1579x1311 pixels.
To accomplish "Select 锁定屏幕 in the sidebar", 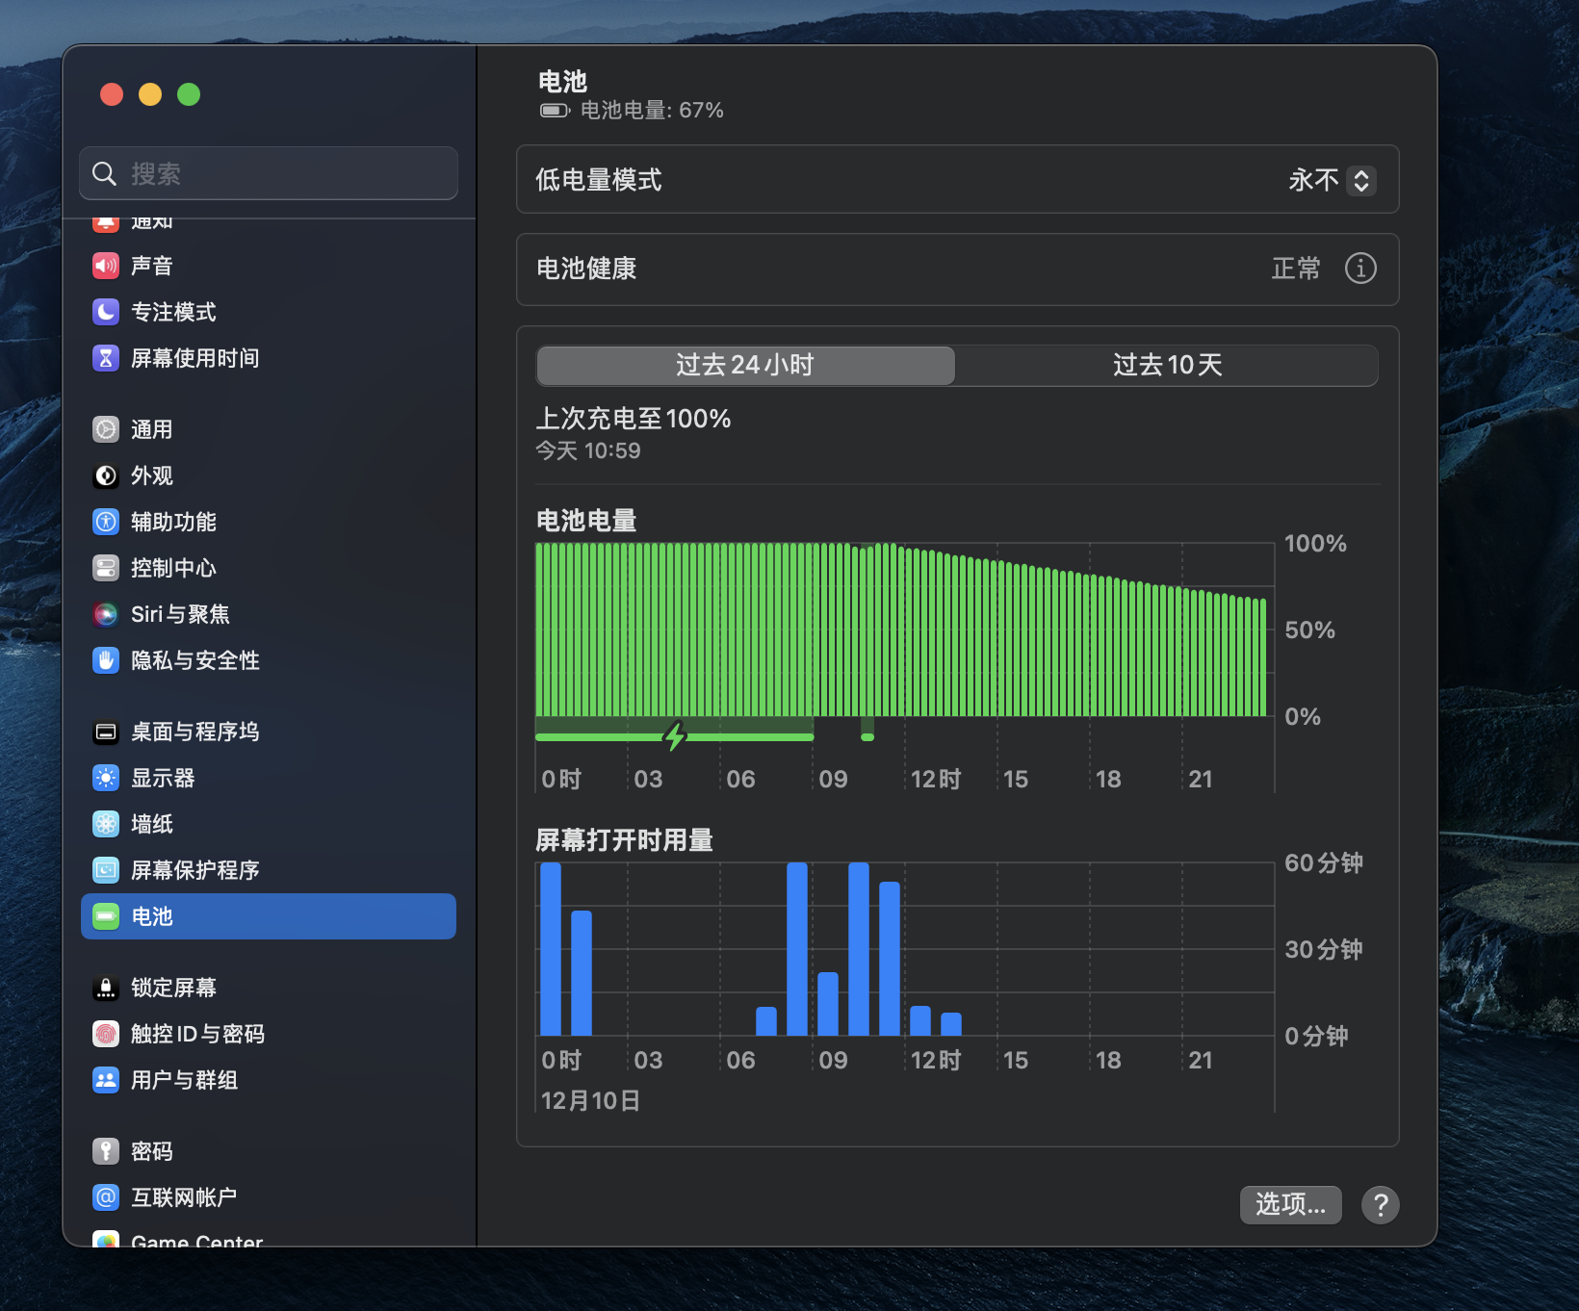I will pyautogui.click(x=173, y=988).
